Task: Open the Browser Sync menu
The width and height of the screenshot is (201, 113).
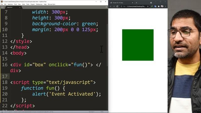Action: click(x=52, y=4)
